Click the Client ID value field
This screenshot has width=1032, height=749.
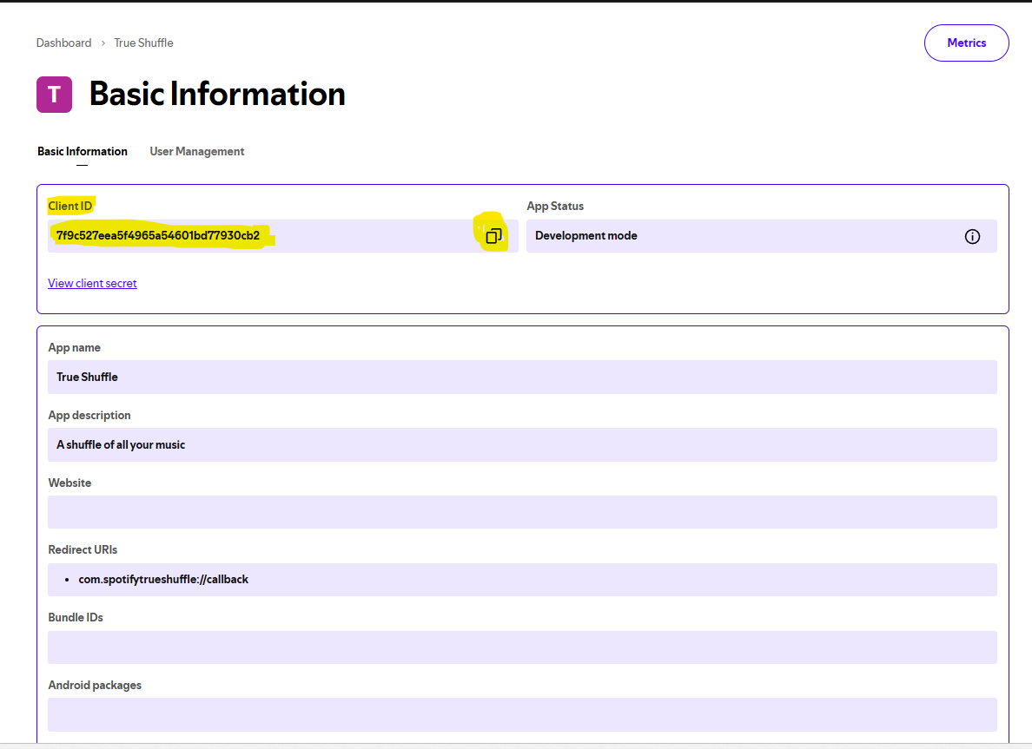point(283,236)
